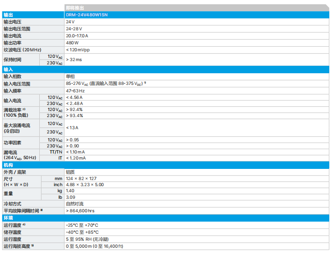Click the 124 × 82 × 127 dimensions value
This screenshot has width=334, height=258.
[81, 179]
